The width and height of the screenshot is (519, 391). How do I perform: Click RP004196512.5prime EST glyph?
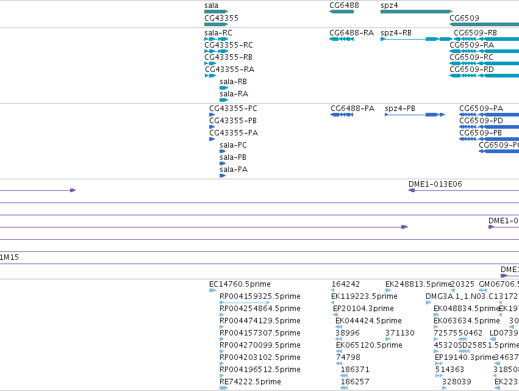(x=222, y=376)
